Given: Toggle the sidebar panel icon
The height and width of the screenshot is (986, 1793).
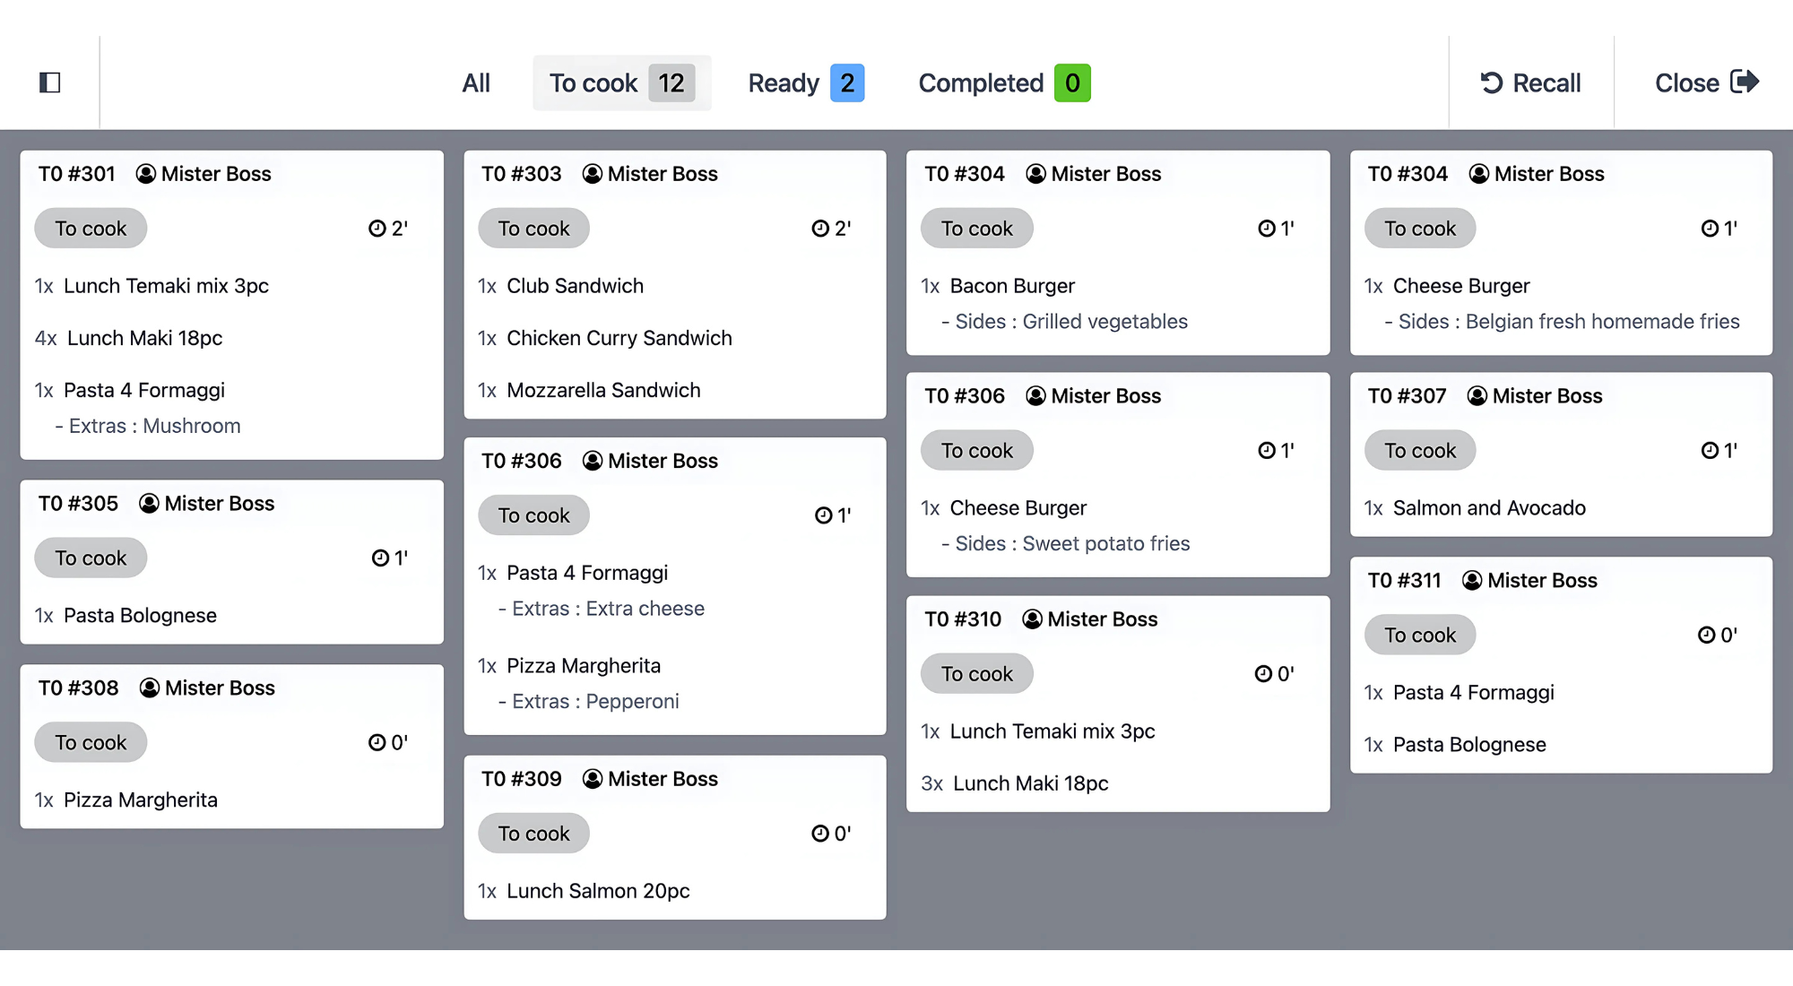Looking at the screenshot, I should point(50,83).
